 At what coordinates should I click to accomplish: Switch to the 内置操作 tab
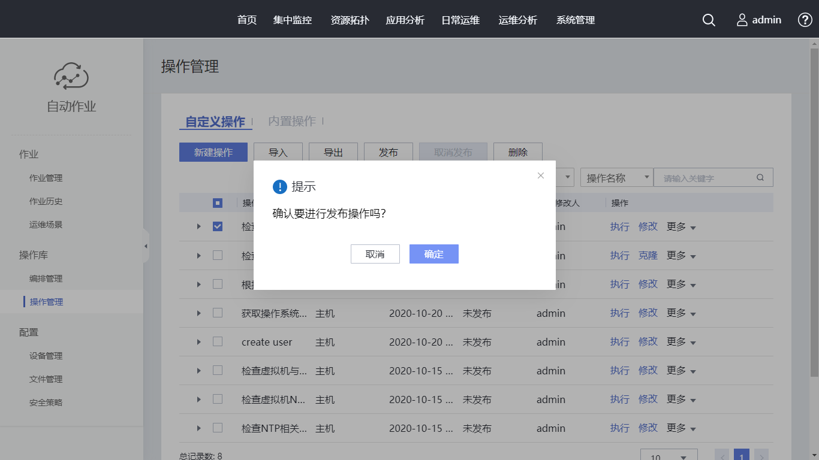[292, 122]
